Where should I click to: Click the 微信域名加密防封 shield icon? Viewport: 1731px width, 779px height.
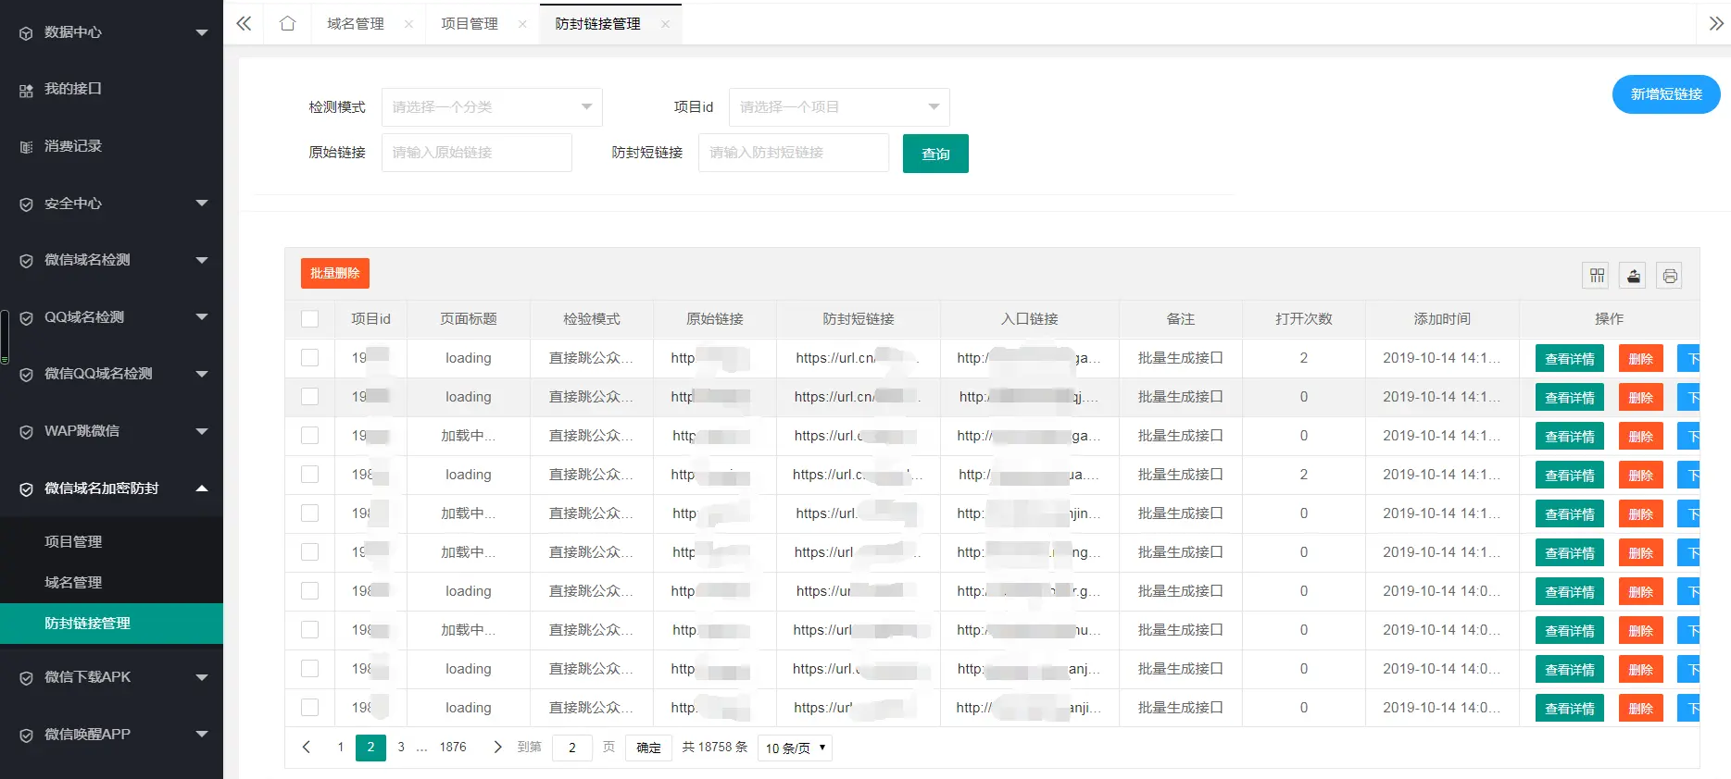26,488
